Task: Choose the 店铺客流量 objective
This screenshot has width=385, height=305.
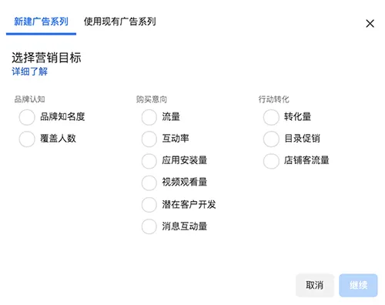Action: point(271,161)
